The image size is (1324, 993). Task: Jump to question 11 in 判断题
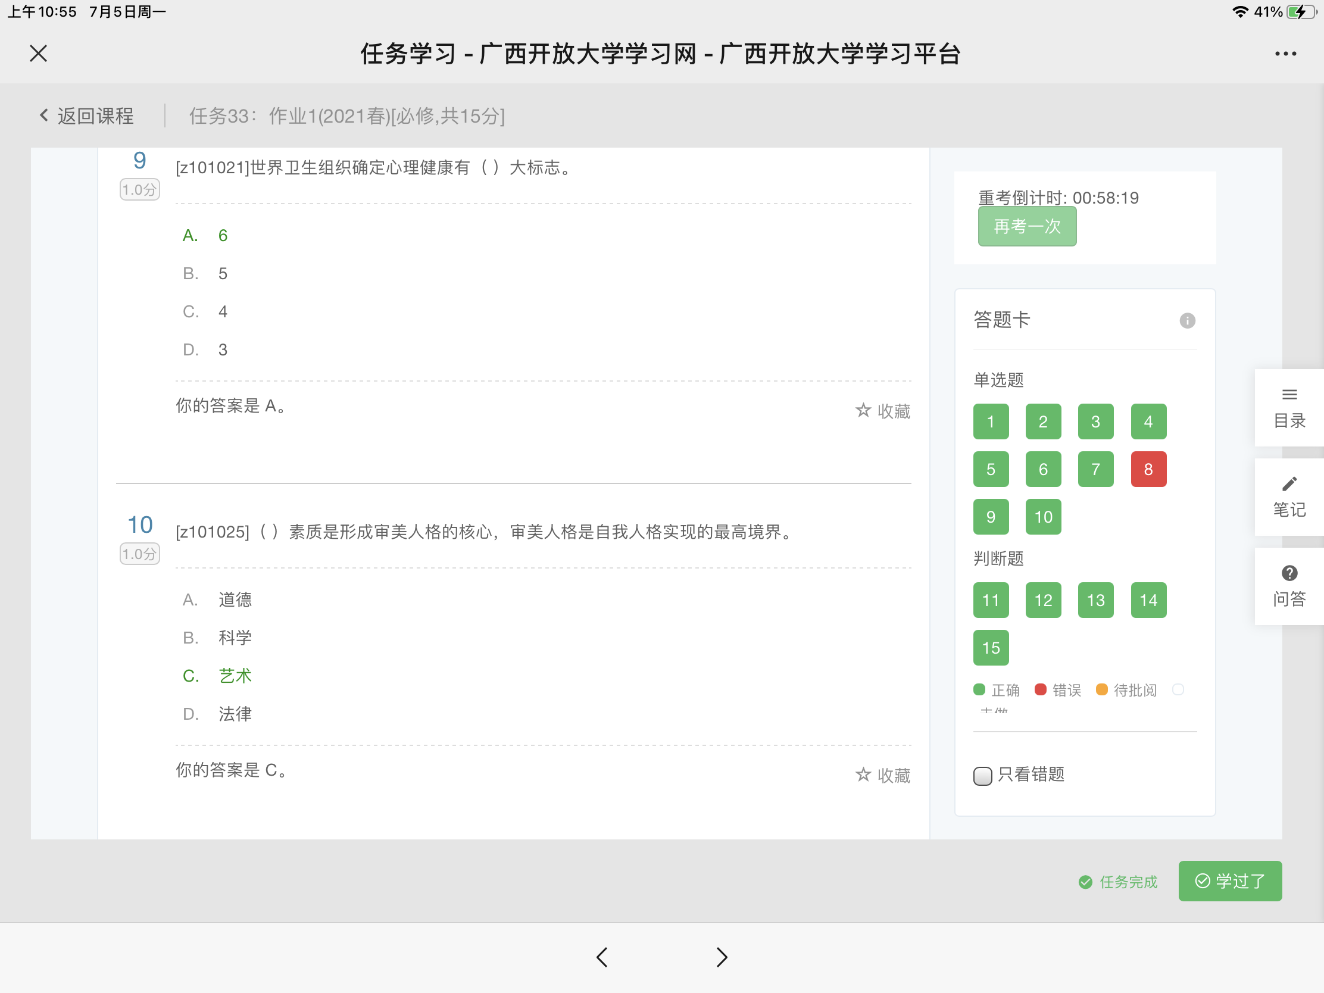(991, 600)
